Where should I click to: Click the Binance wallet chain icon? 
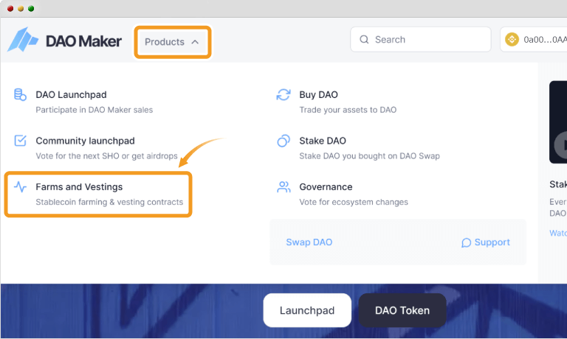tap(512, 39)
